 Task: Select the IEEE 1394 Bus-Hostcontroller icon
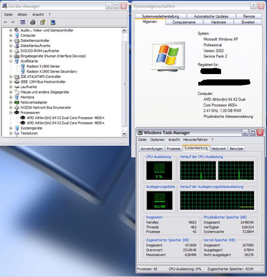tap(17, 82)
